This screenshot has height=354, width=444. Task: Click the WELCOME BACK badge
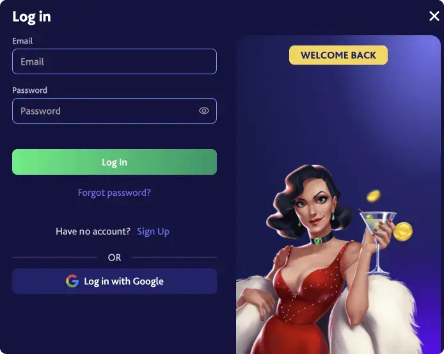tap(338, 55)
